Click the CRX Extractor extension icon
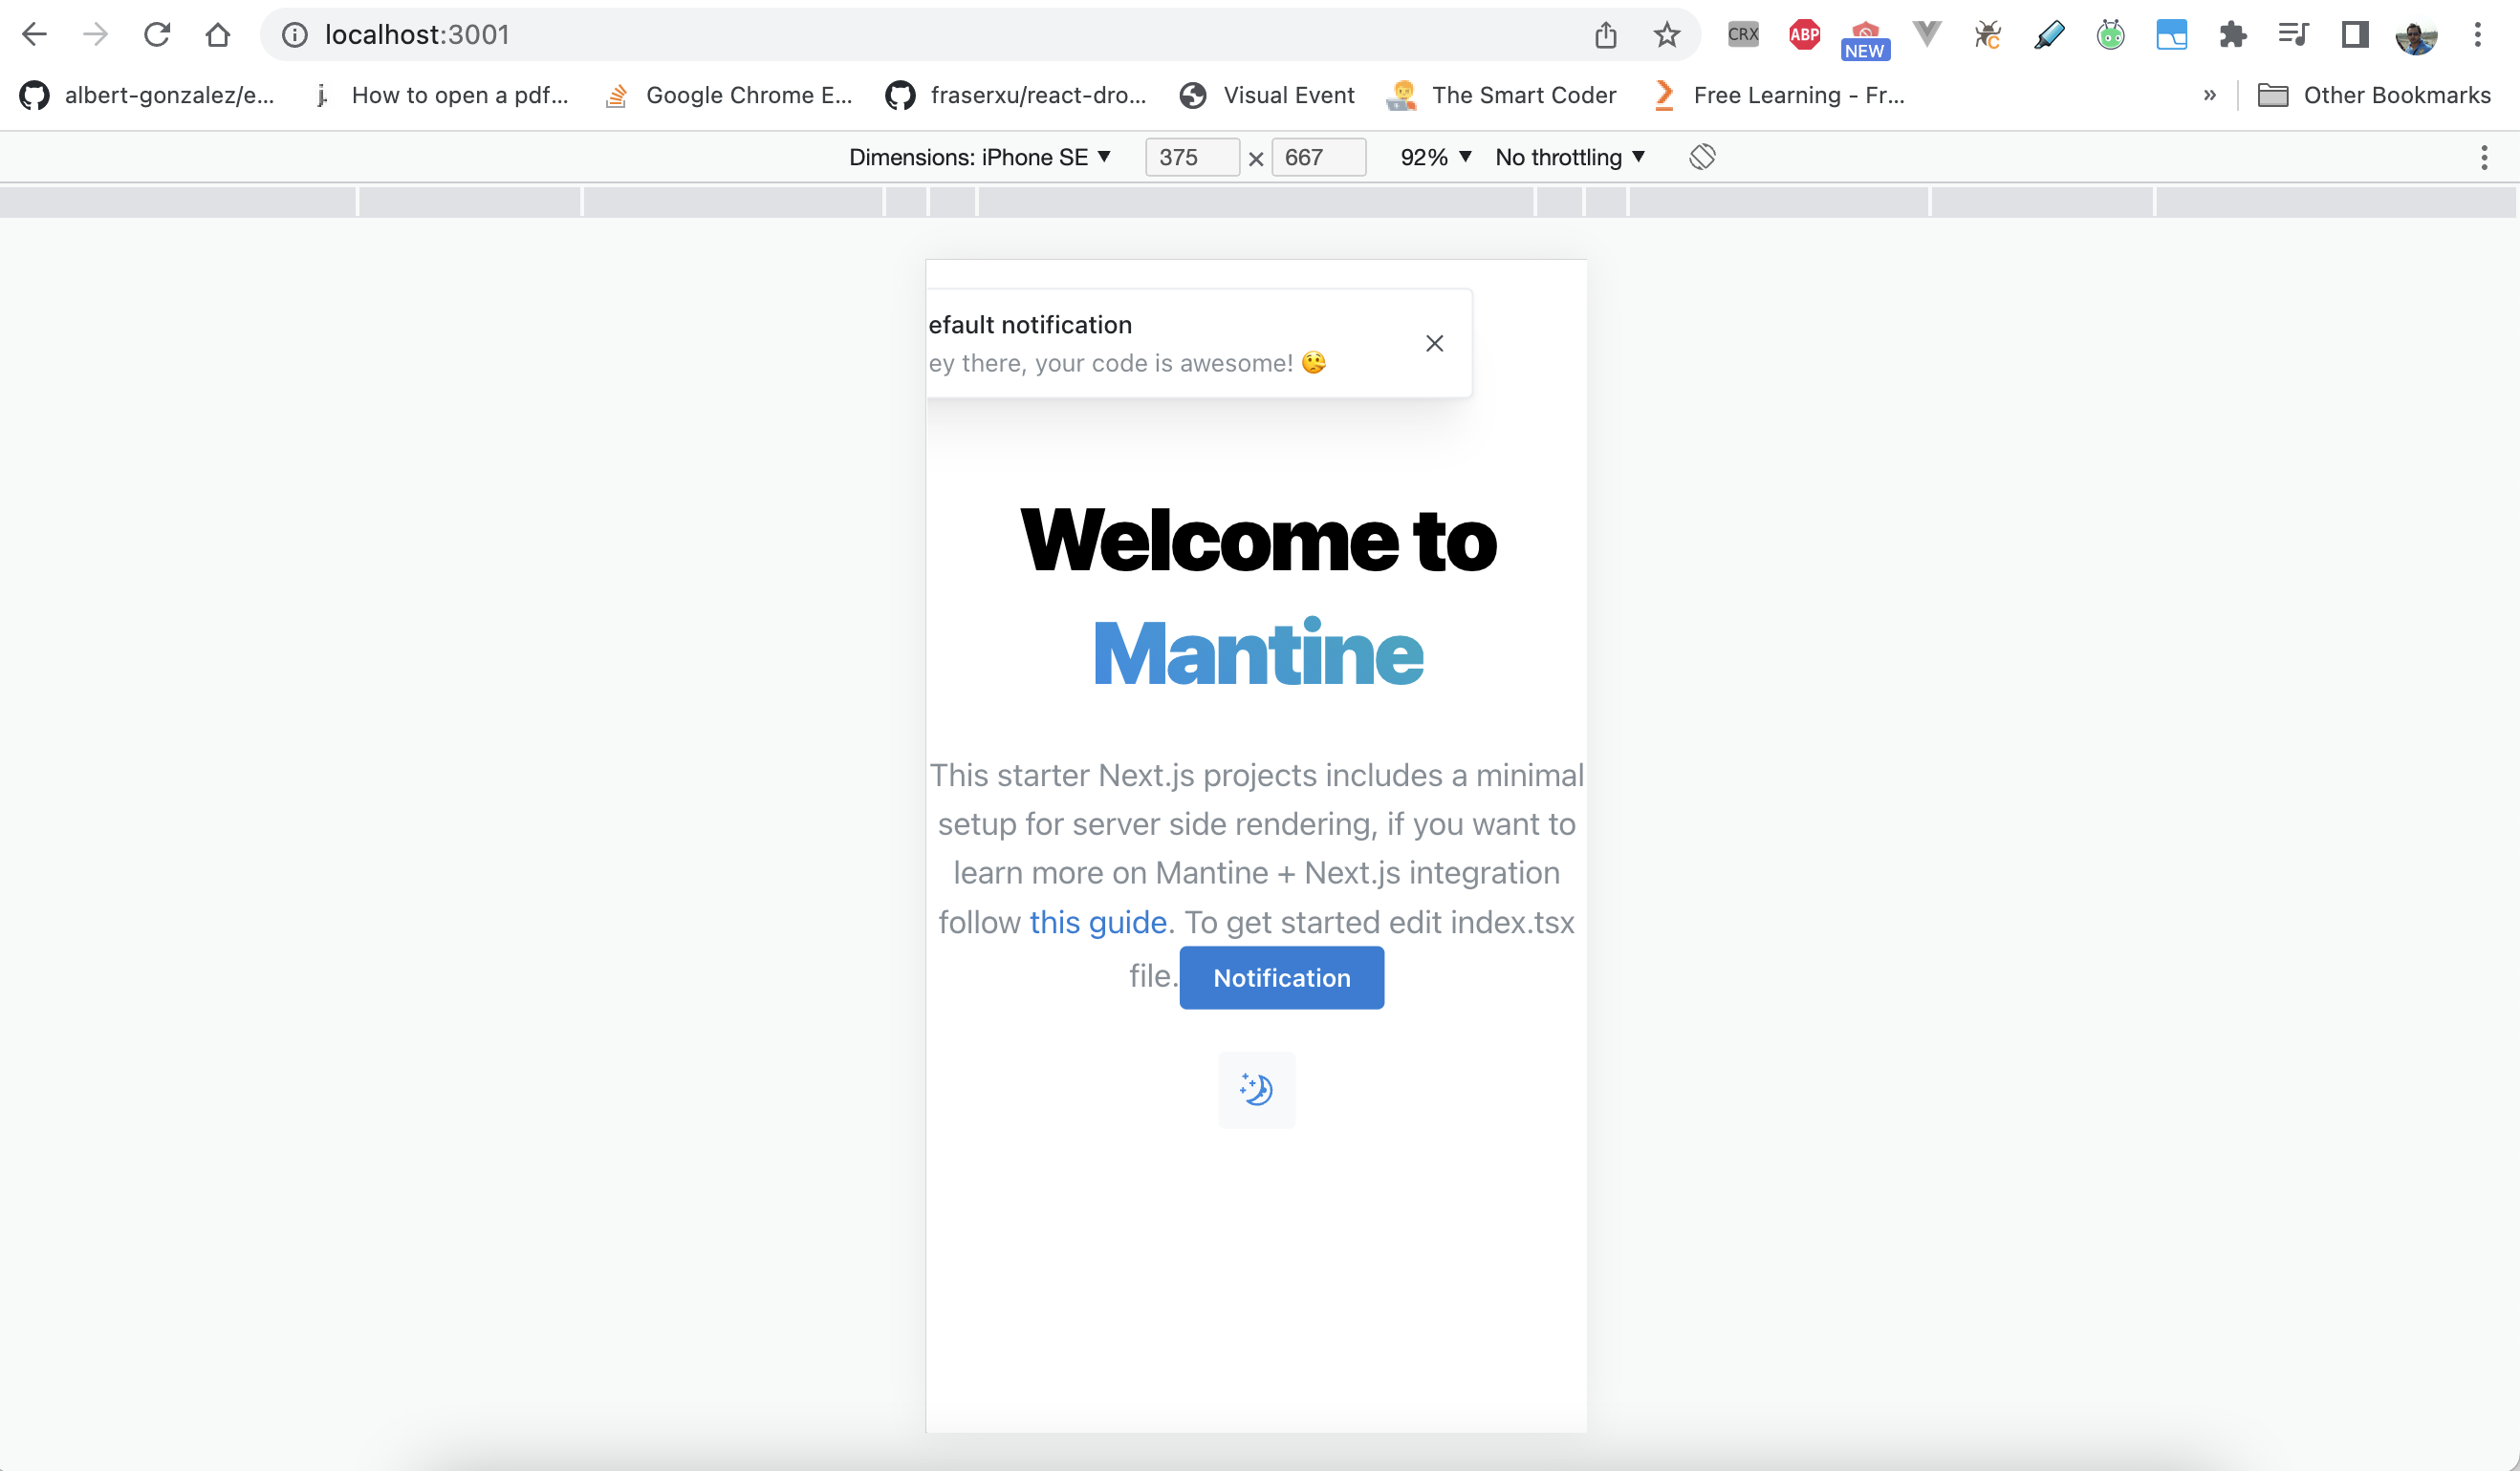 click(1742, 33)
